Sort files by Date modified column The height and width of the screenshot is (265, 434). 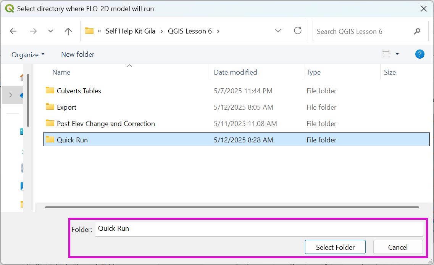pos(235,72)
